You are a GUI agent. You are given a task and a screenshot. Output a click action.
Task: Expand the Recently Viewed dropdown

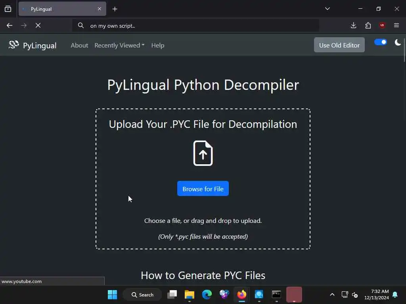[119, 45]
